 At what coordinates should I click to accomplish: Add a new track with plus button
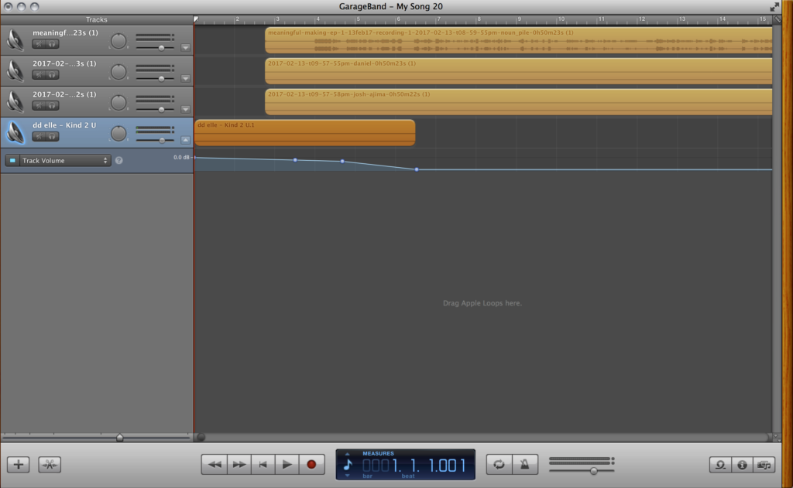pyautogui.click(x=19, y=465)
